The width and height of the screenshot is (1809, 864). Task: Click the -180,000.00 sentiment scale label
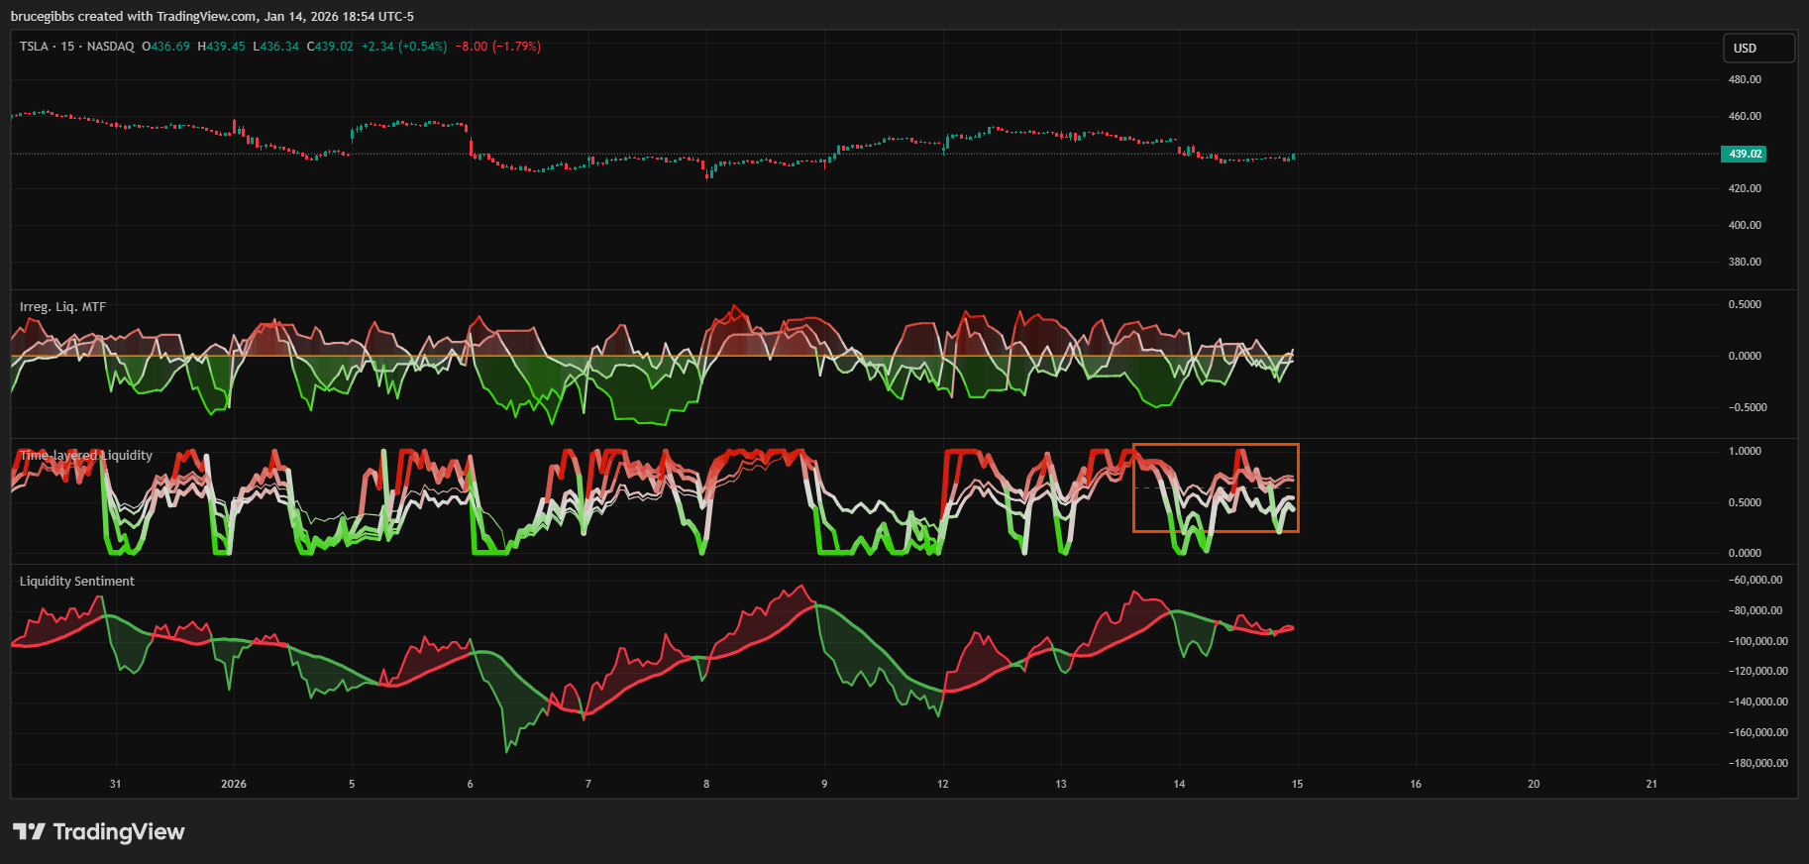pyautogui.click(x=1757, y=763)
